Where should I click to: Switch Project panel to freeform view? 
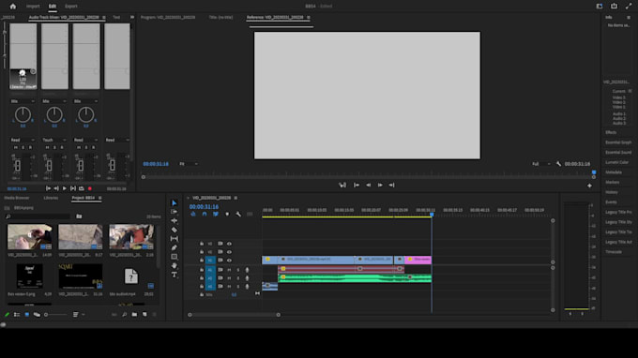(37, 315)
